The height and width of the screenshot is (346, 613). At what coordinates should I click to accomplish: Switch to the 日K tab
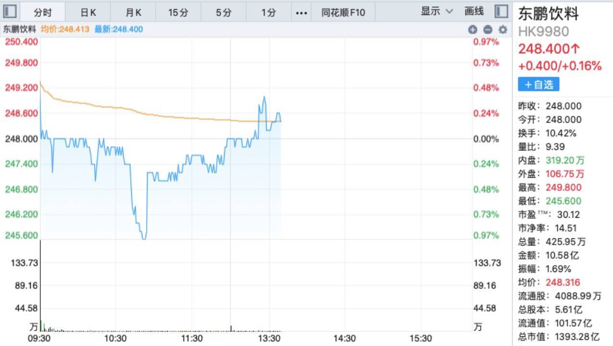click(88, 12)
